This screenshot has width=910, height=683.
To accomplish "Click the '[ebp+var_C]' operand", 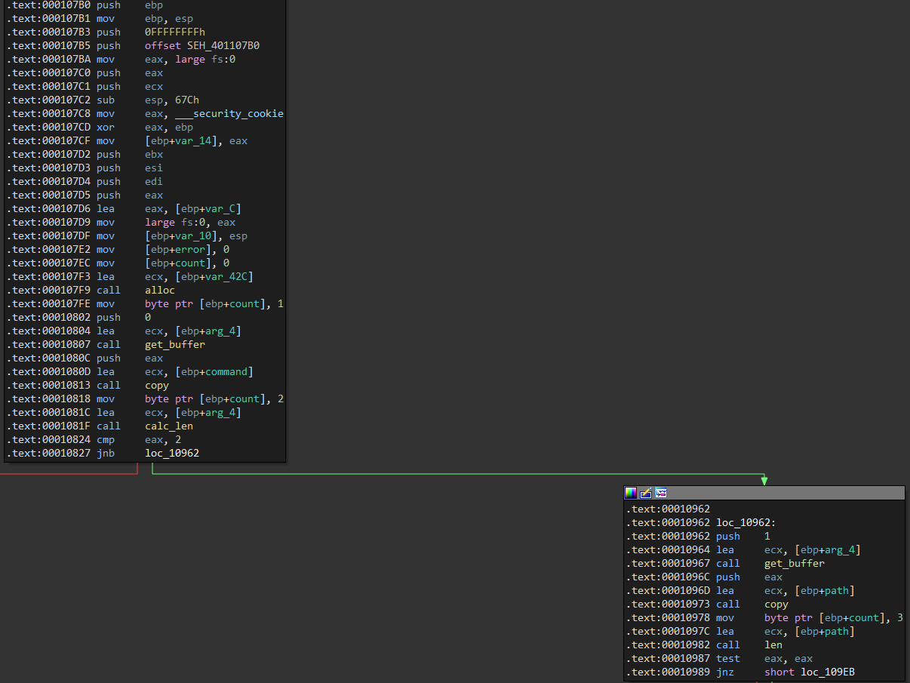I will click(x=208, y=209).
